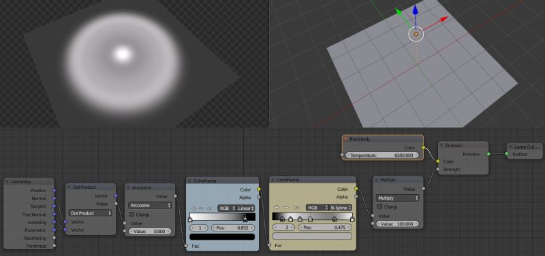Click the Blackbody node's yellow Color output socket

point(423,147)
